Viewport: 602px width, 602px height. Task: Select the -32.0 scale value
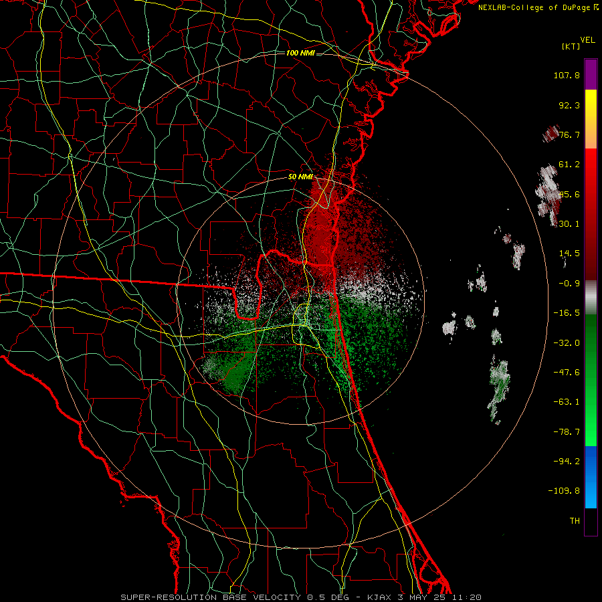[567, 343]
